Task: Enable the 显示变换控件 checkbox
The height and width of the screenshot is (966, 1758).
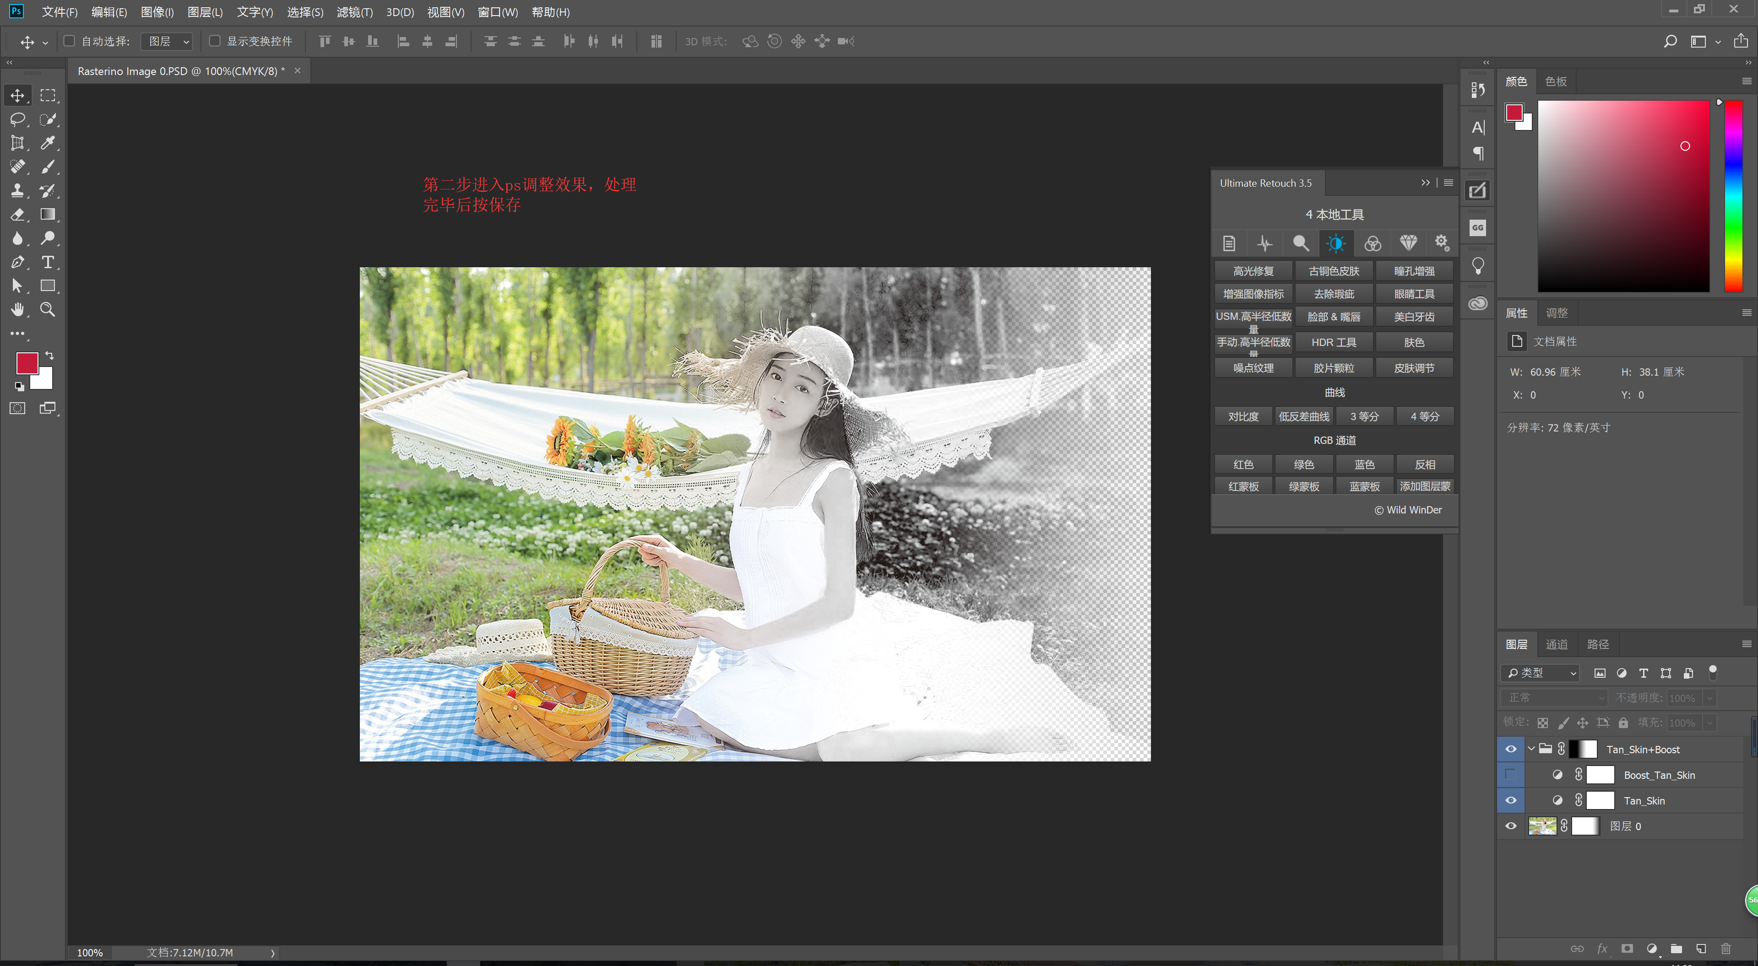Action: click(214, 41)
